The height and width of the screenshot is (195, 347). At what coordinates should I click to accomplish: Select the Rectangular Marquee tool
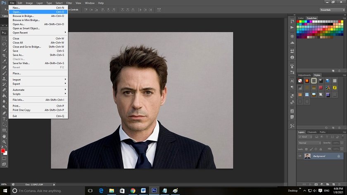(x=4, y=38)
